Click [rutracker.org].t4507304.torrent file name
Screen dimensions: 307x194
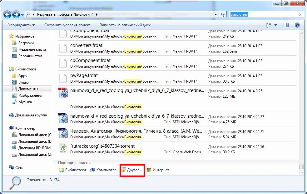click(x=102, y=146)
